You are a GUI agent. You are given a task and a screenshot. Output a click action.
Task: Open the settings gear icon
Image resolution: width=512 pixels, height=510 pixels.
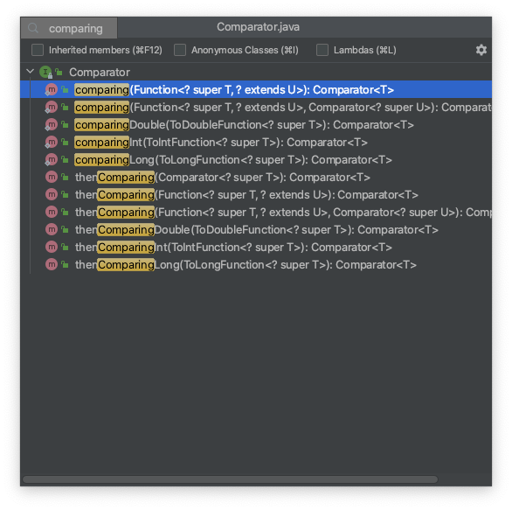481,50
